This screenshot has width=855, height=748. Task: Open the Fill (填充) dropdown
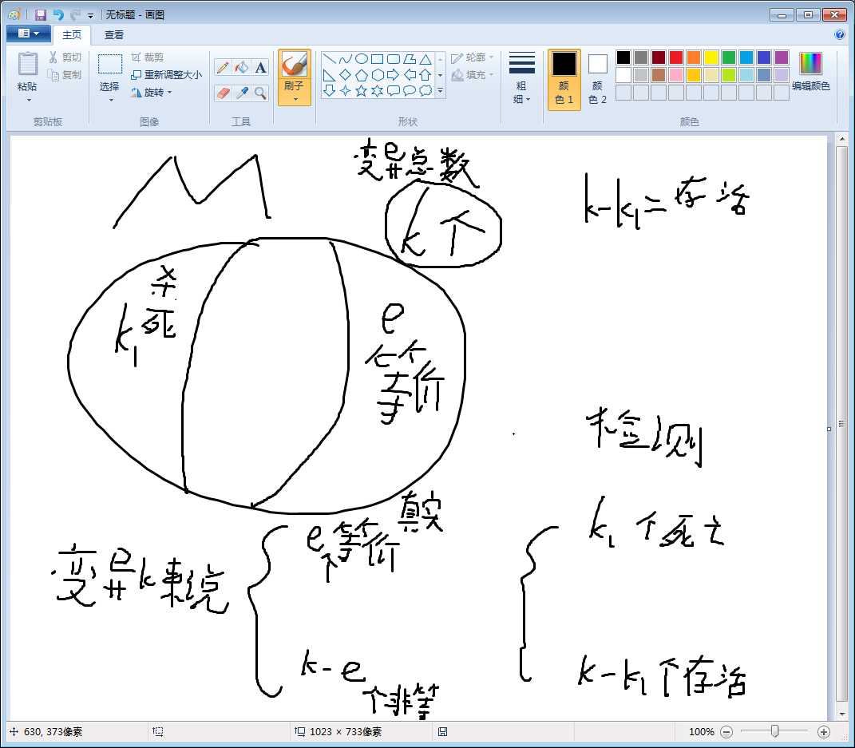point(473,75)
